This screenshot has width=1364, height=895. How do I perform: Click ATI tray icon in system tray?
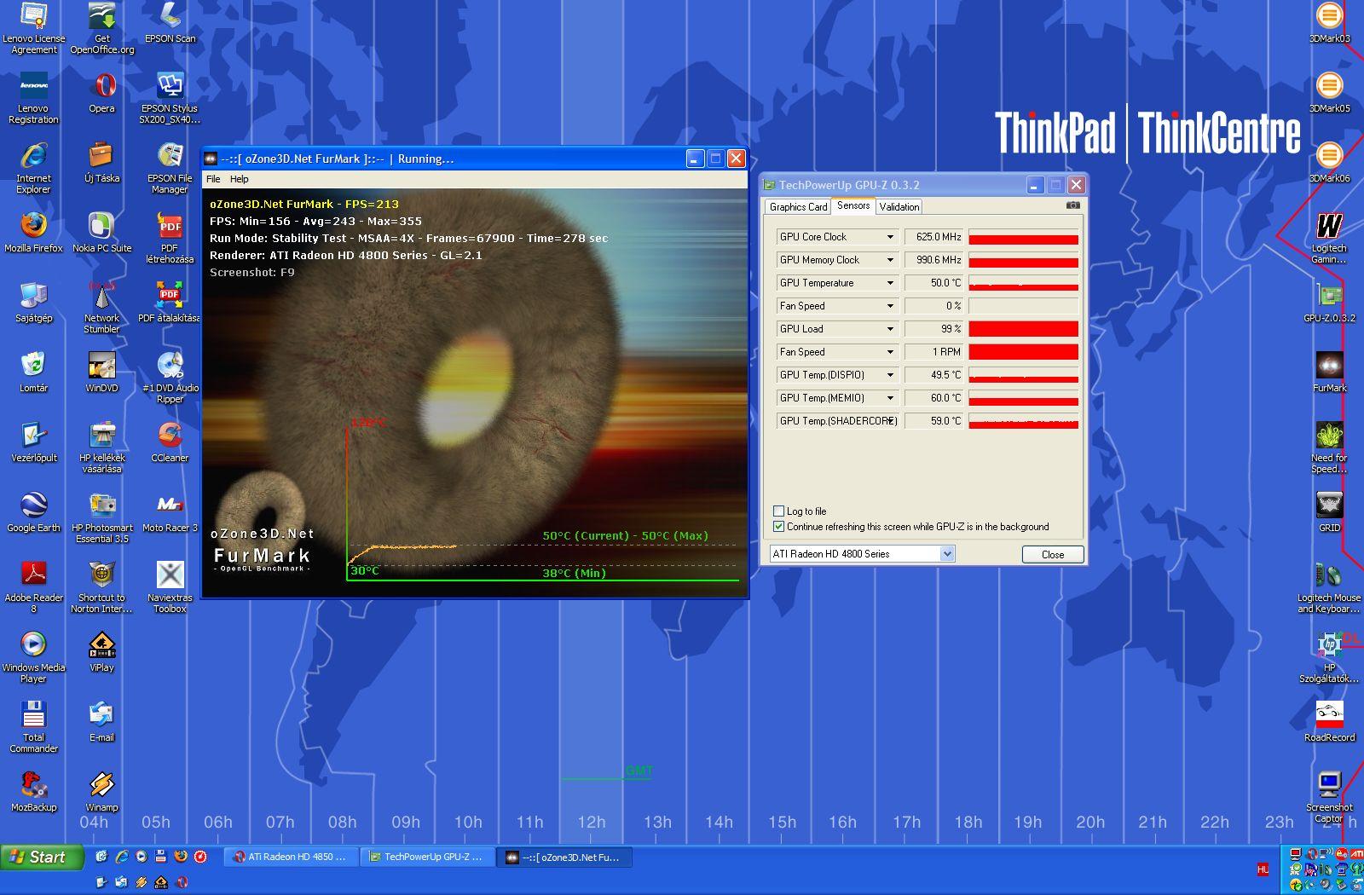coord(1355,854)
